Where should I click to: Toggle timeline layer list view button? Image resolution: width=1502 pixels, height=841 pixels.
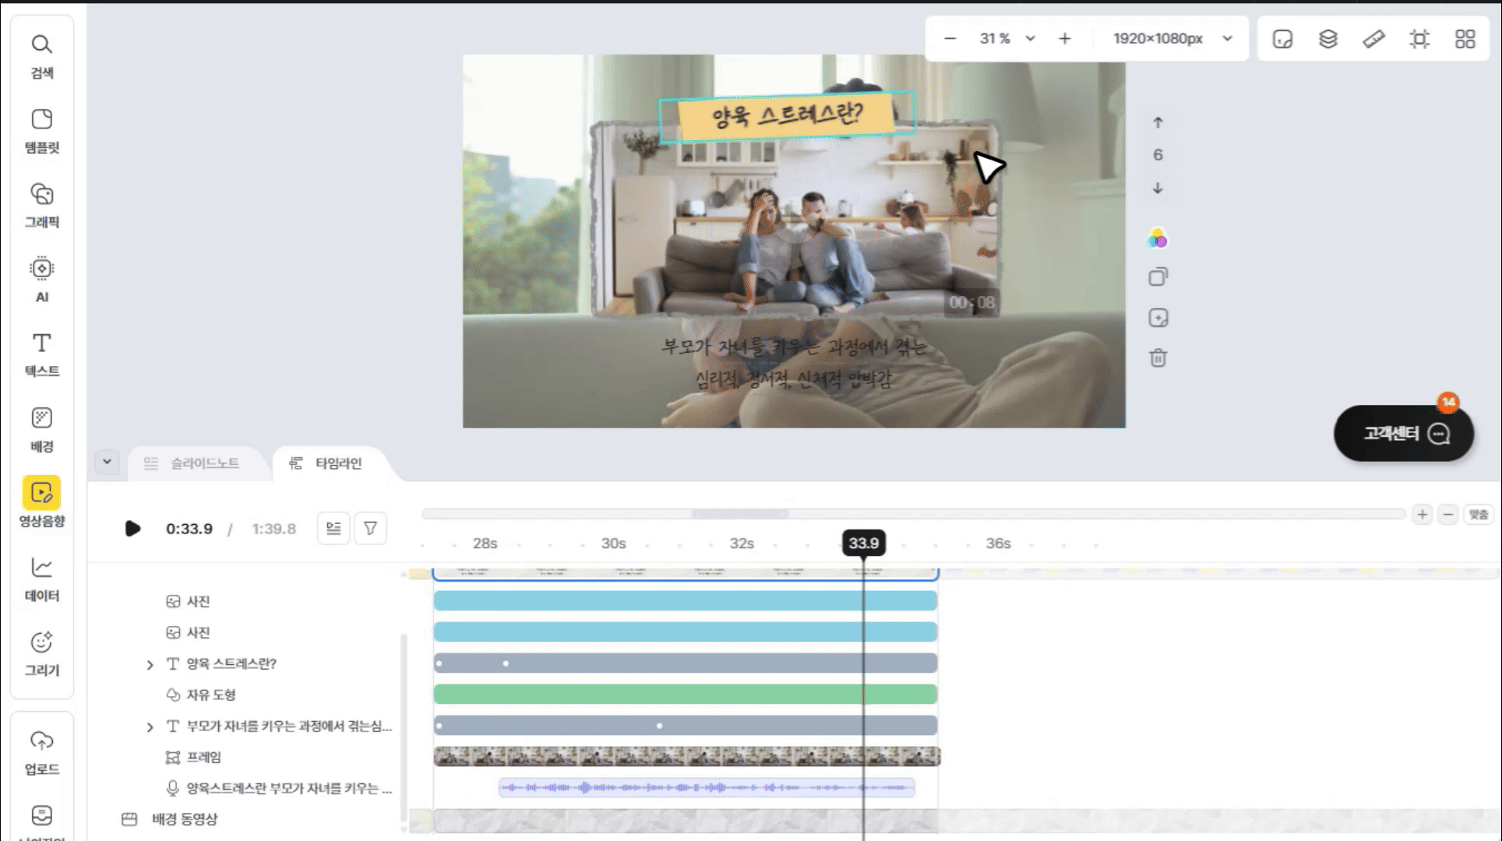[333, 528]
